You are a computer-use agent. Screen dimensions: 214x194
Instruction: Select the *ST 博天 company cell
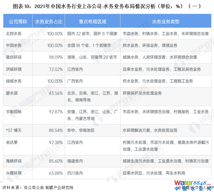tap(14, 130)
